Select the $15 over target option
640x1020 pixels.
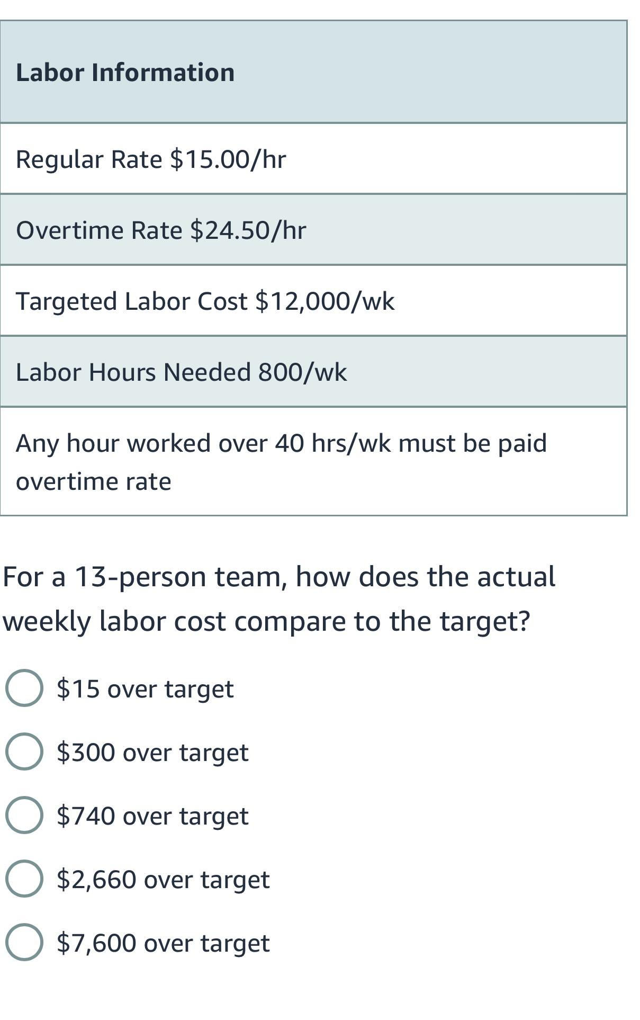pos(24,687)
